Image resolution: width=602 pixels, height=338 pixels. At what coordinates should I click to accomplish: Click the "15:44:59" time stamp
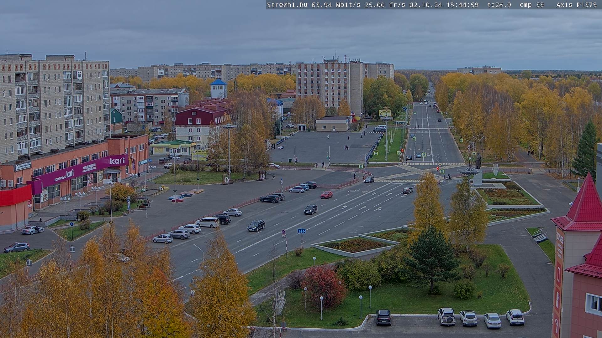point(462,5)
